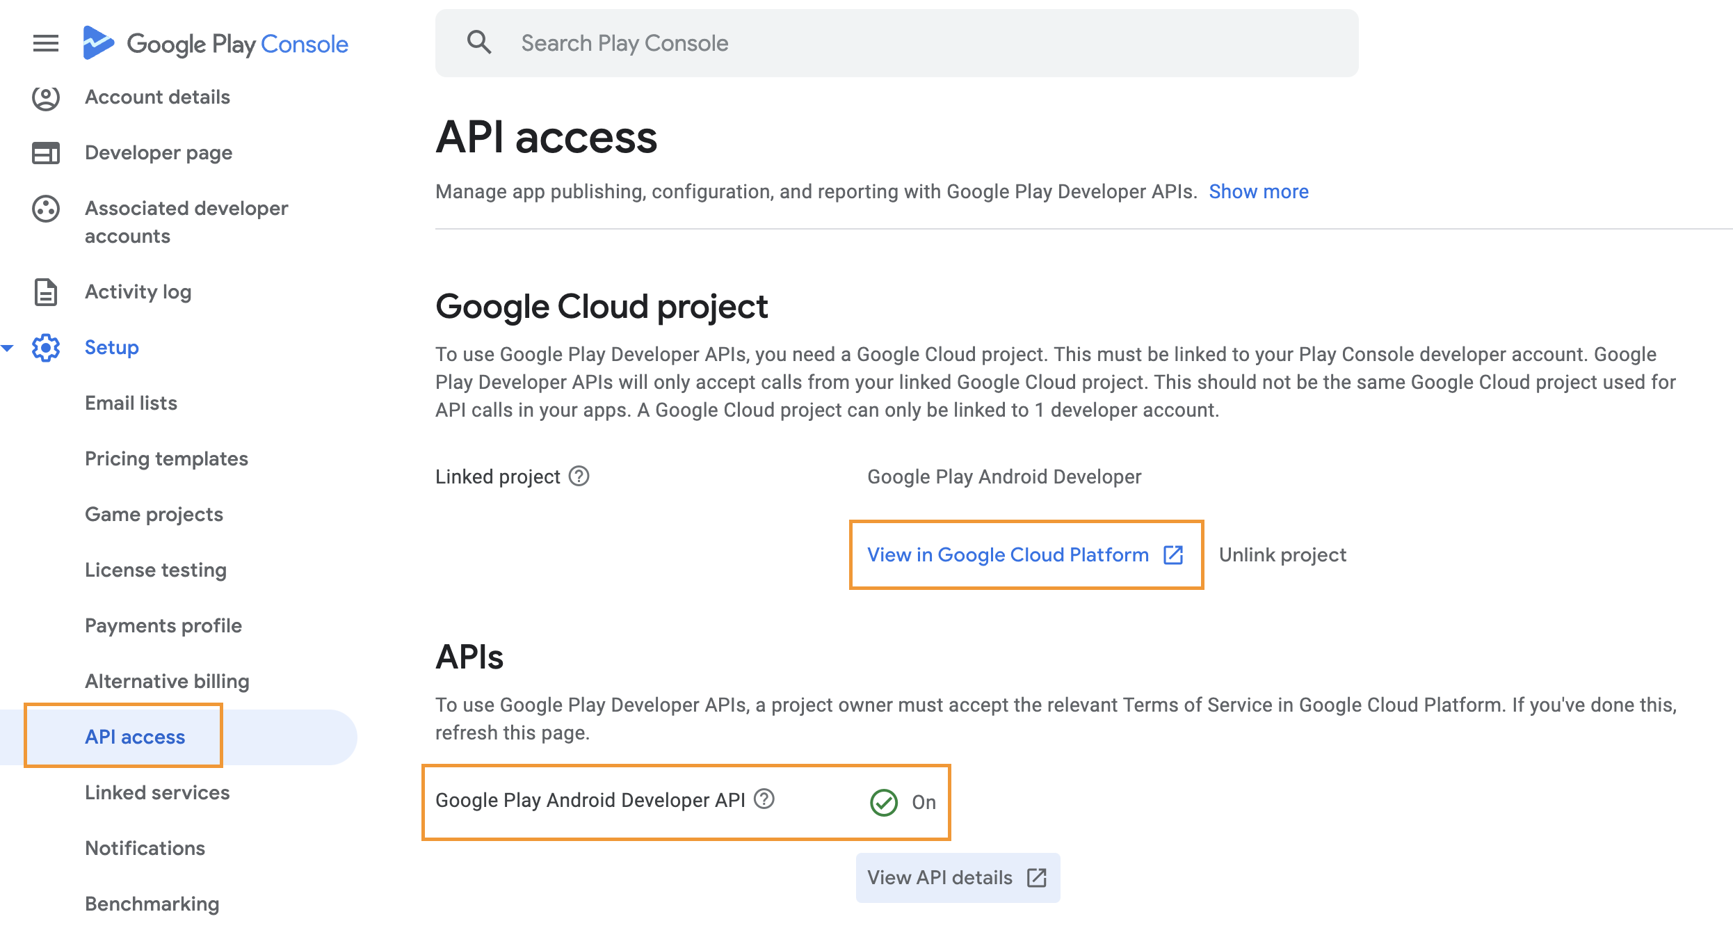Go to Benchmarking
The height and width of the screenshot is (928, 1733).
click(152, 904)
